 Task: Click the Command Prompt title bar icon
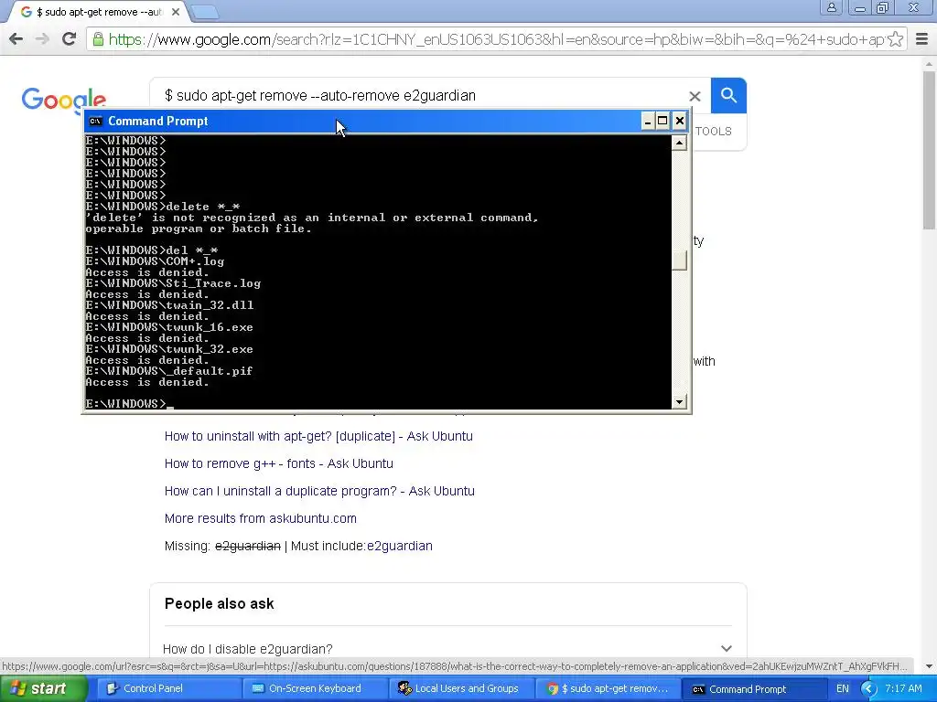95,122
